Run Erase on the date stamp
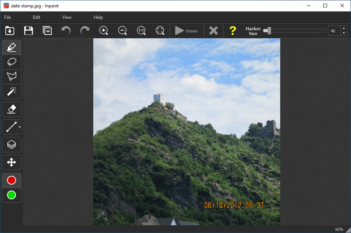The width and height of the screenshot is (351, 233). tap(187, 31)
